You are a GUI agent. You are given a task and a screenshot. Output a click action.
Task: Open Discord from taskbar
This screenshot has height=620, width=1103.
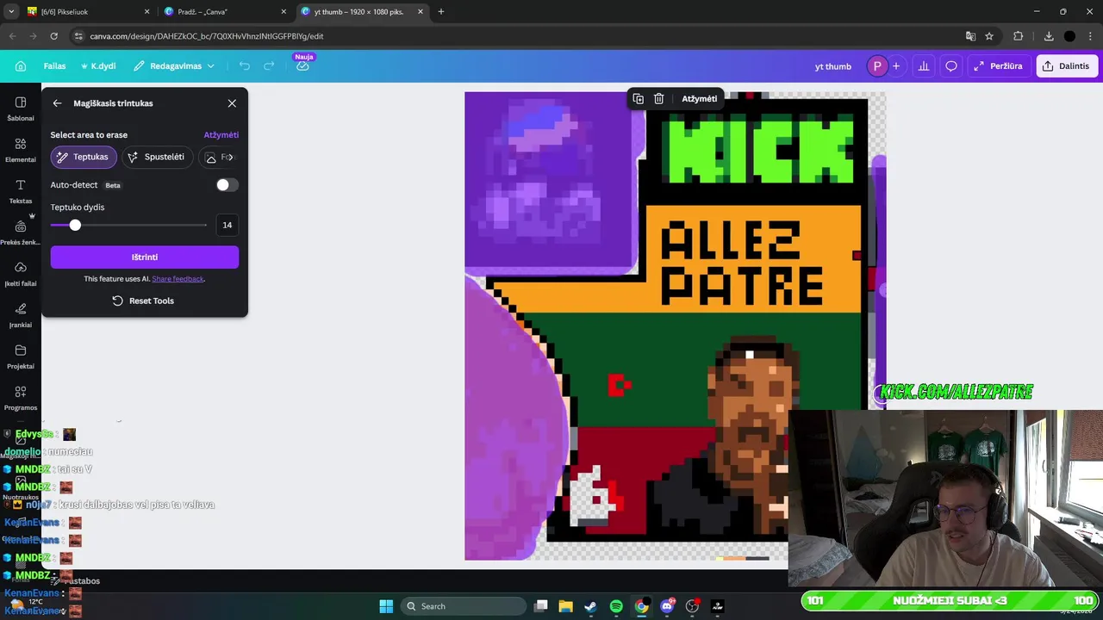[x=667, y=606]
